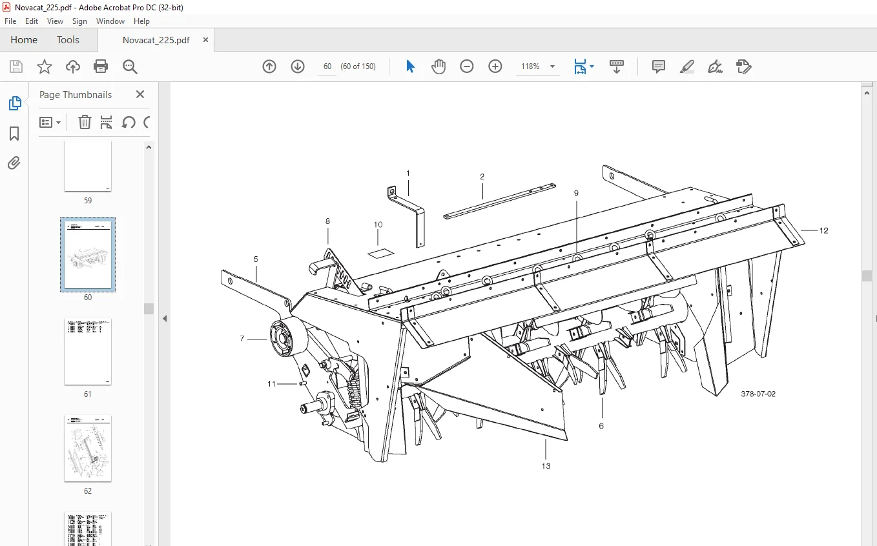877x546 pixels.
Task: Delete selected page with trash icon
Action: click(x=85, y=122)
